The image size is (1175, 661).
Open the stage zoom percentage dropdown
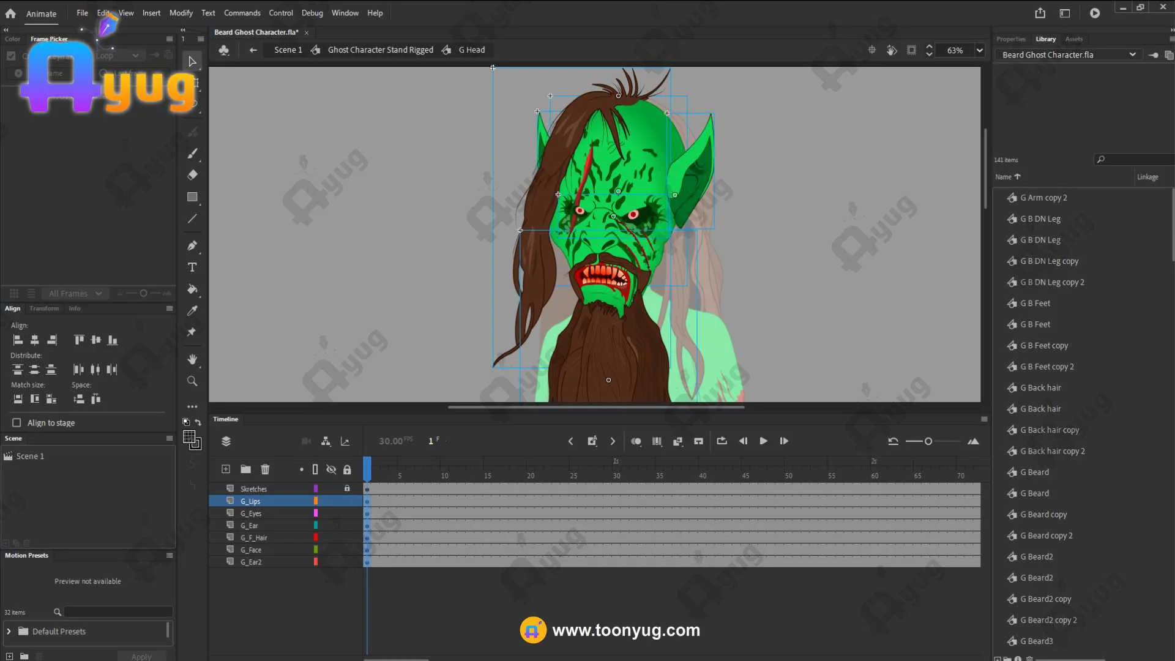click(x=979, y=50)
